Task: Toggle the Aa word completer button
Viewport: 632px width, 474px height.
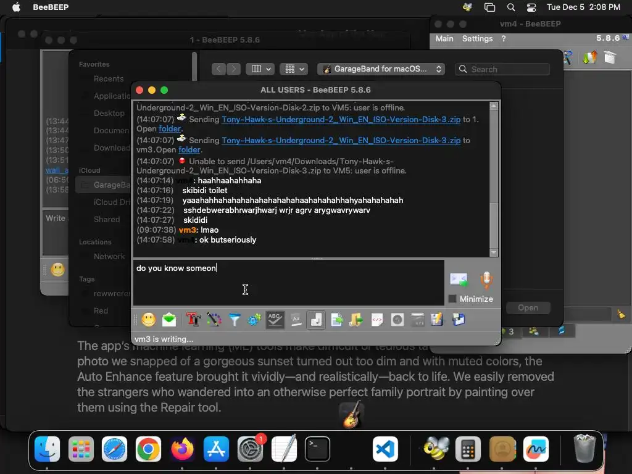Action: click(296, 320)
